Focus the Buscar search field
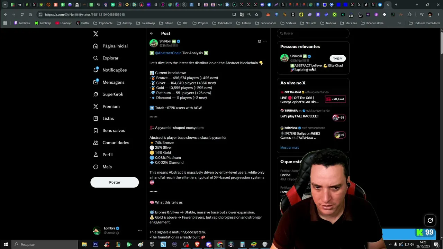This screenshot has width=443, height=249. point(313,33)
